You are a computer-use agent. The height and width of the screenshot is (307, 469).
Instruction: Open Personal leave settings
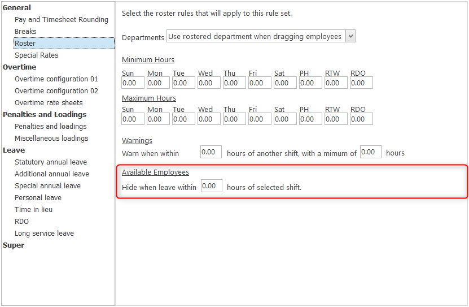38,198
